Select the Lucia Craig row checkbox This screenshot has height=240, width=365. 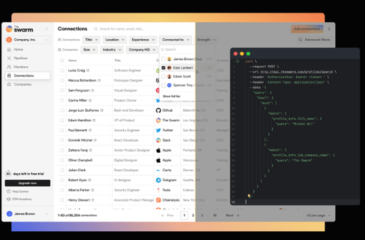point(62,70)
